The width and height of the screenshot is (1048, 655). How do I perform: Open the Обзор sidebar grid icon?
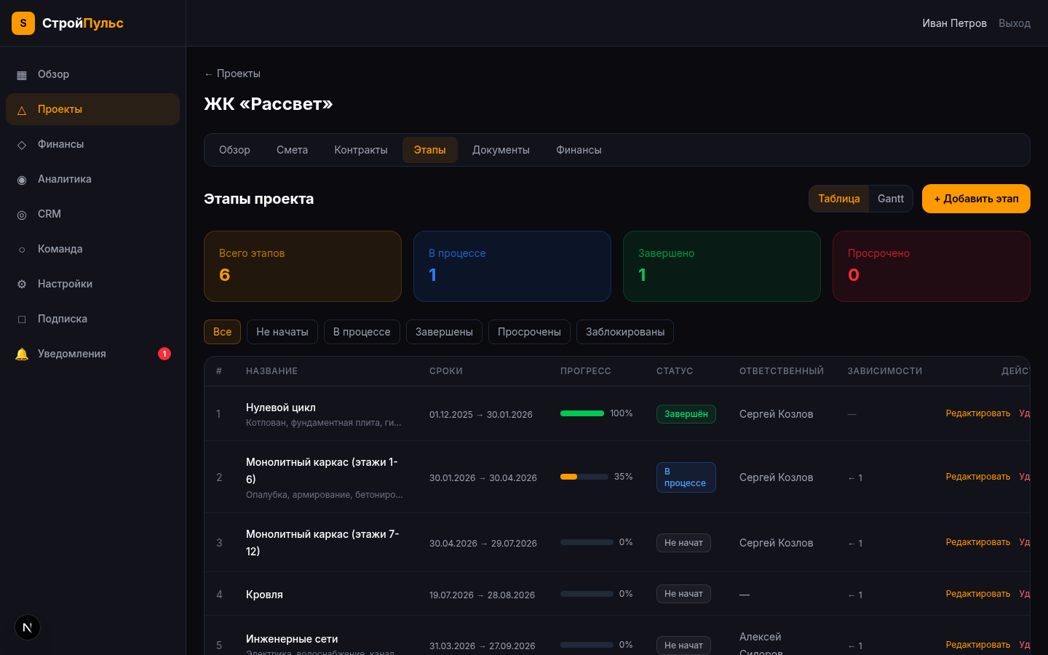point(22,75)
